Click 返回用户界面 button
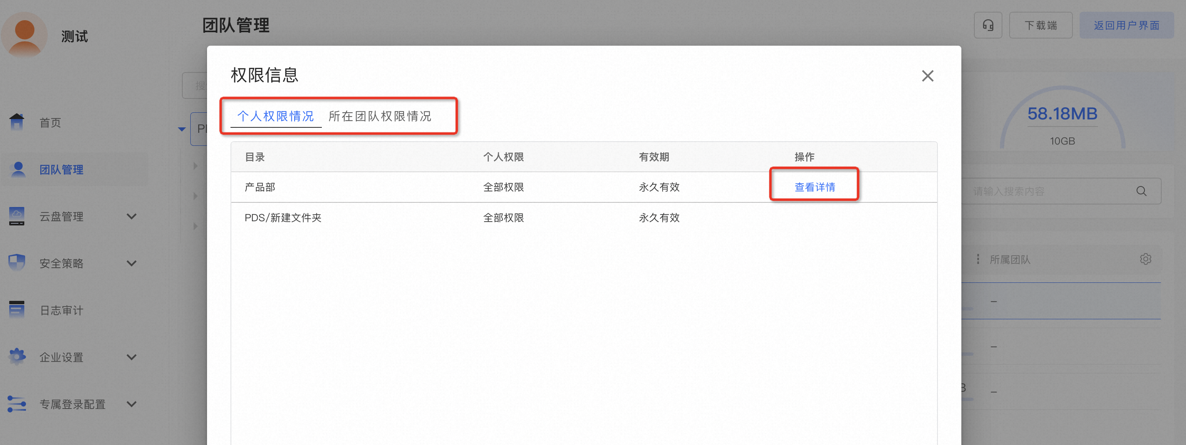 click(1126, 25)
